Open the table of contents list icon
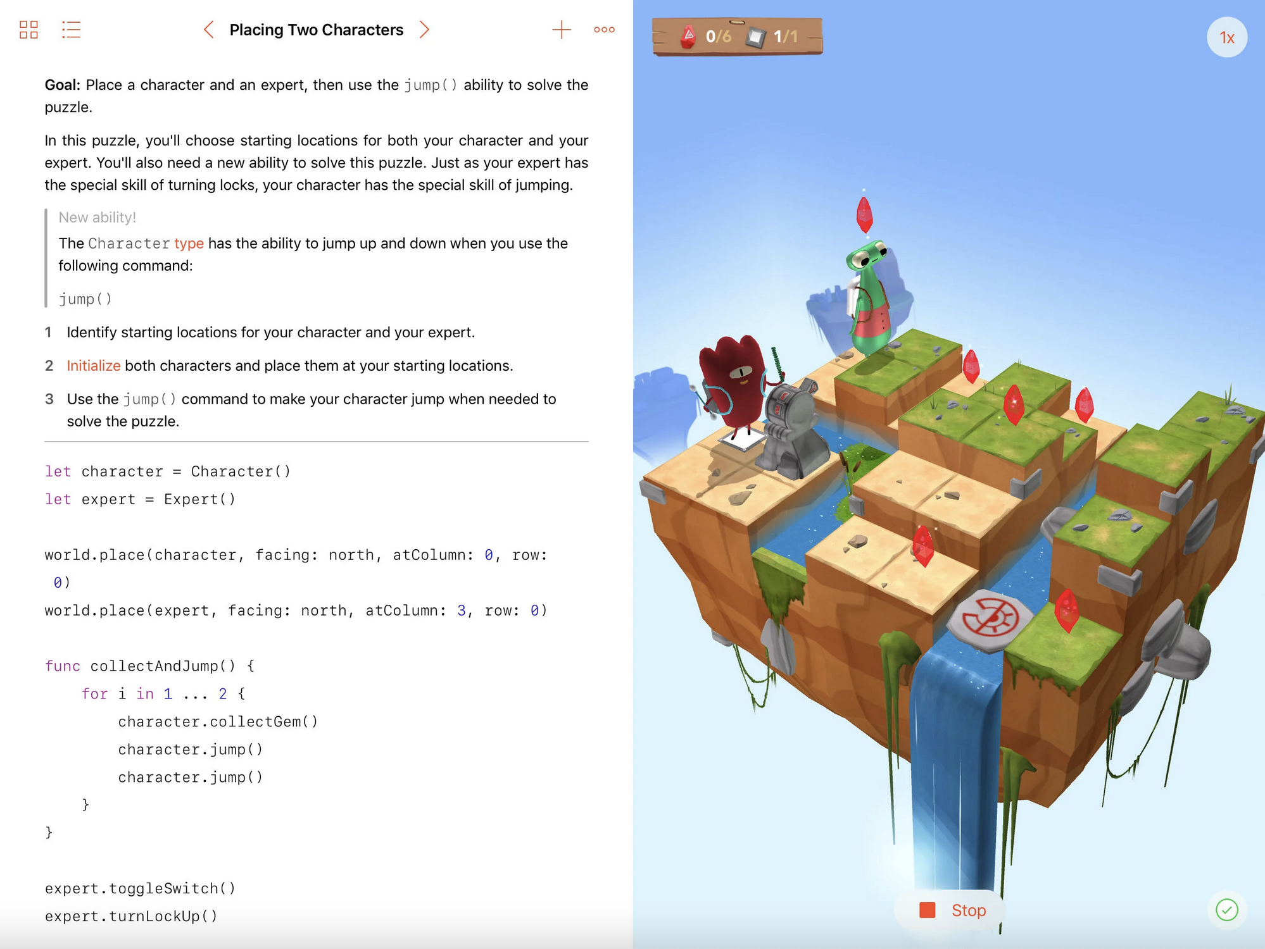This screenshot has height=949, width=1265. coord(71,30)
